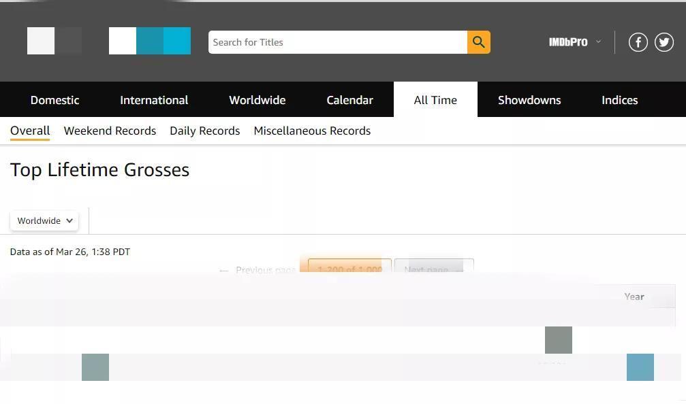This screenshot has height=404, width=686.
Task: Open Miscellaneous Records
Action: (312, 131)
